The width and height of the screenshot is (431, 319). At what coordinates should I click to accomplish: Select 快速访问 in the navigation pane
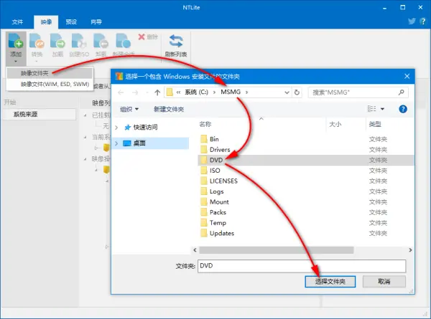(145, 128)
